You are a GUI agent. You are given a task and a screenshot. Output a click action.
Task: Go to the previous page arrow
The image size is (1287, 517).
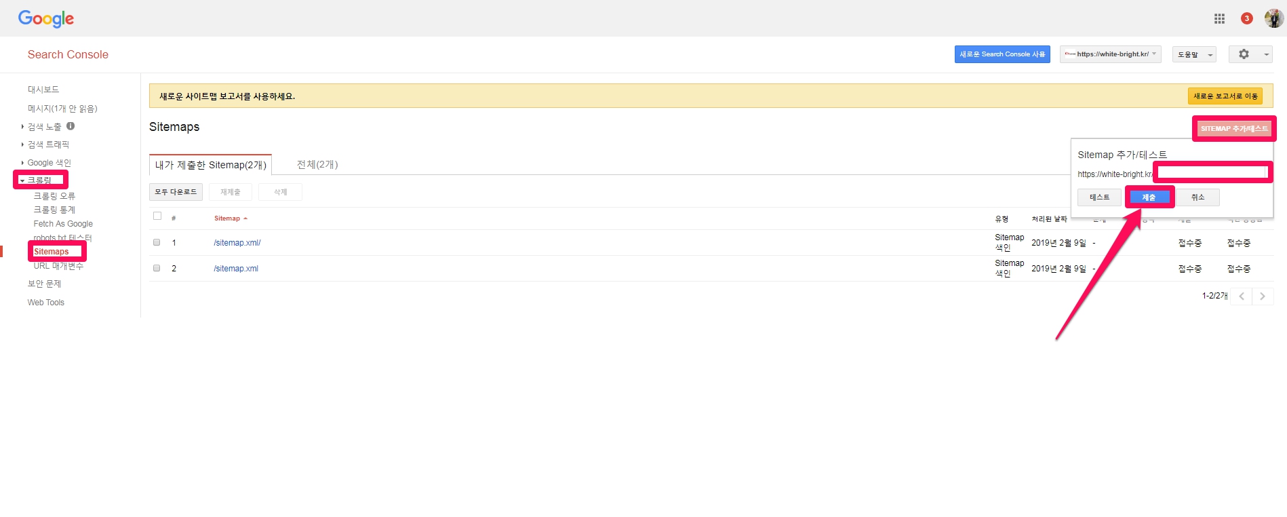(1241, 296)
